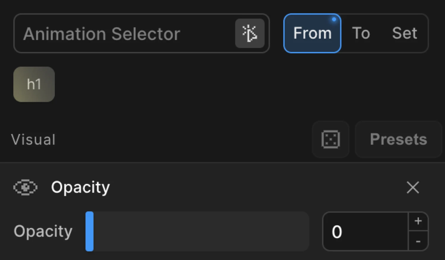Toggle Opacity property visibility via its eye icon
This screenshot has height=260, width=445.
tap(25, 187)
